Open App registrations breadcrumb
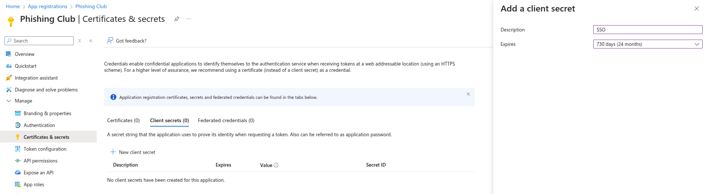Screen dimensions: 710x194 (47, 6)
